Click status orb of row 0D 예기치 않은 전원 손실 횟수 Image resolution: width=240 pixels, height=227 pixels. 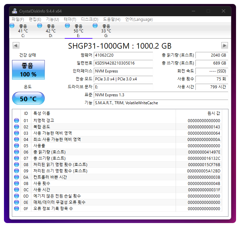pos(17,196)
